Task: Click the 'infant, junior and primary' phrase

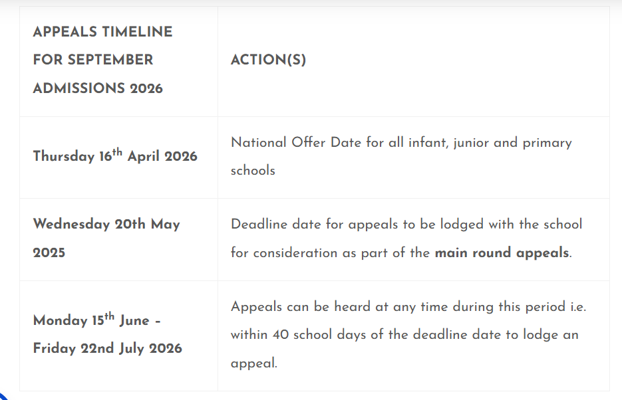Action: pyautogui.click(x=490, y=143)
